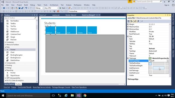
Task: Expand the Components toolbox group
Action: [5, 63]
